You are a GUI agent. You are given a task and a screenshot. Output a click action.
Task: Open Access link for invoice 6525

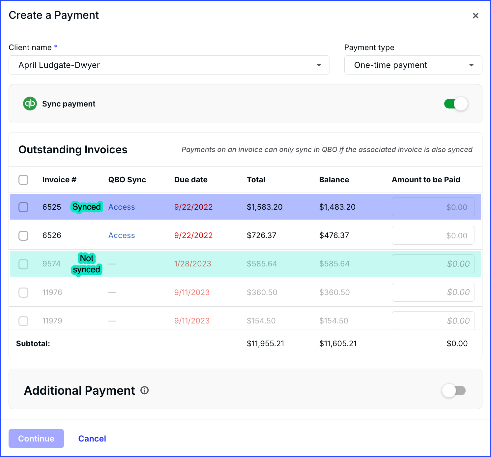click(122, 207)
